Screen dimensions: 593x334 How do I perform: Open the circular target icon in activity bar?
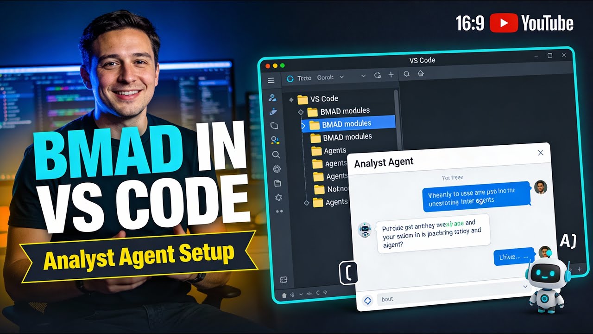tap(277, 169)
